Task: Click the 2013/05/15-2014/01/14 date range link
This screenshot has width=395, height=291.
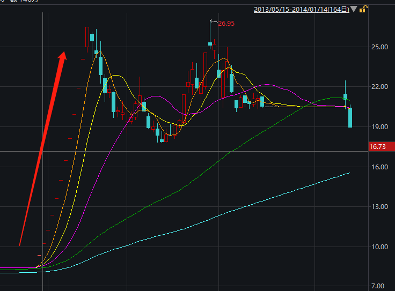Action: (301, 9)
